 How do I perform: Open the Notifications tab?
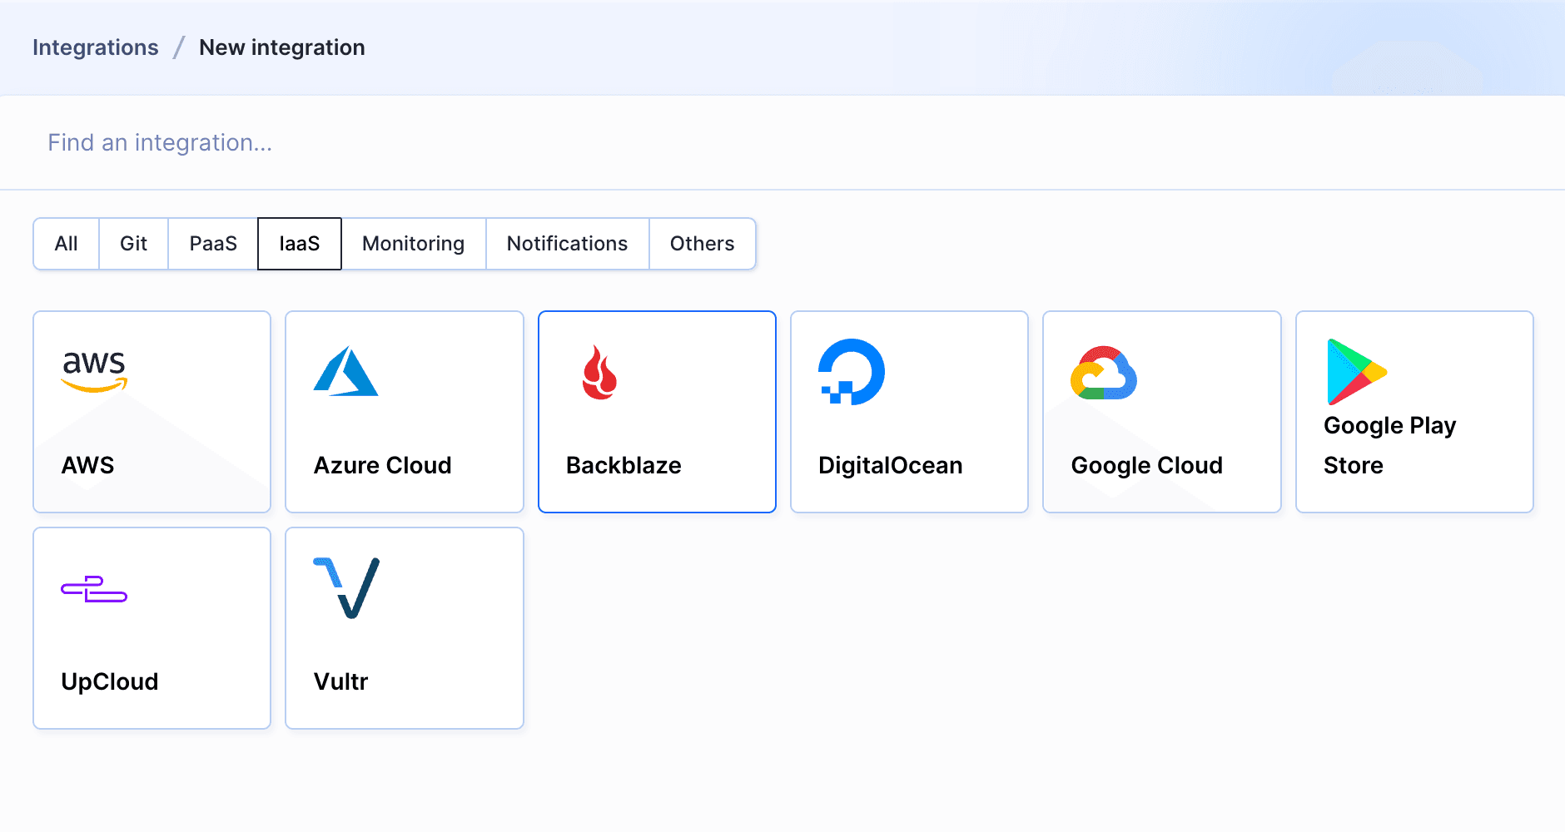coord(568,244)
